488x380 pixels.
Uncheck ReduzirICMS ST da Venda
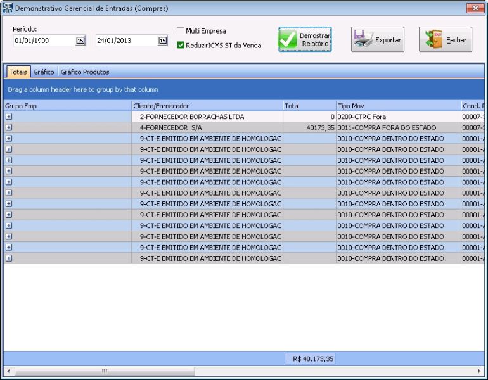pos(181,45)
